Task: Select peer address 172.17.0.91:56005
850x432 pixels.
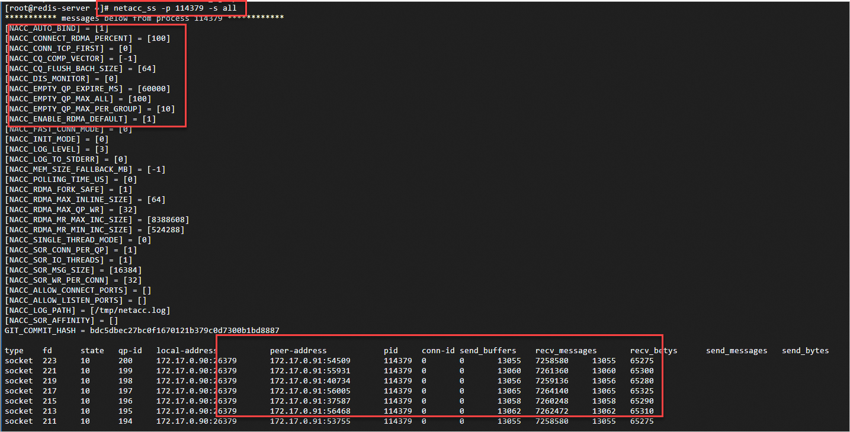Action: (x=310, y=391)
